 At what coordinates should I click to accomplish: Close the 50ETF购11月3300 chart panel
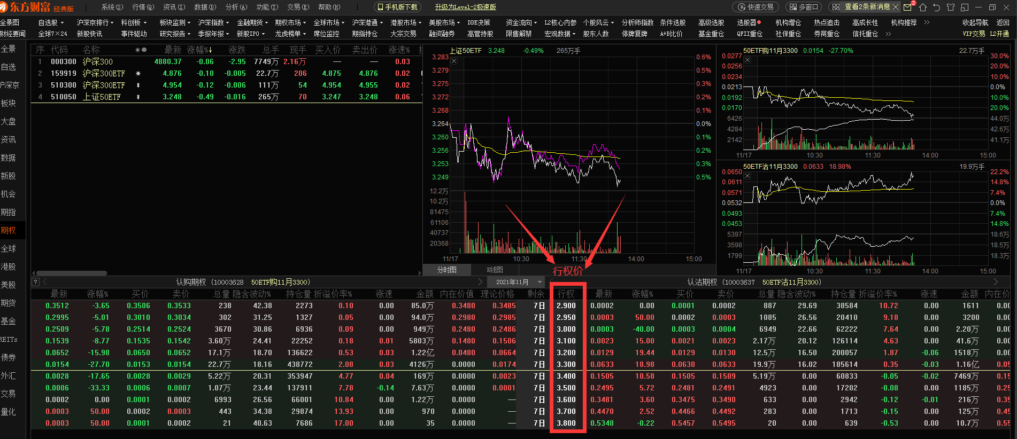(748, 60)
